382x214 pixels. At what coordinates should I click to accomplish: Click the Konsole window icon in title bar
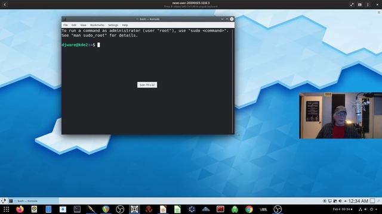tap(64, 19)
